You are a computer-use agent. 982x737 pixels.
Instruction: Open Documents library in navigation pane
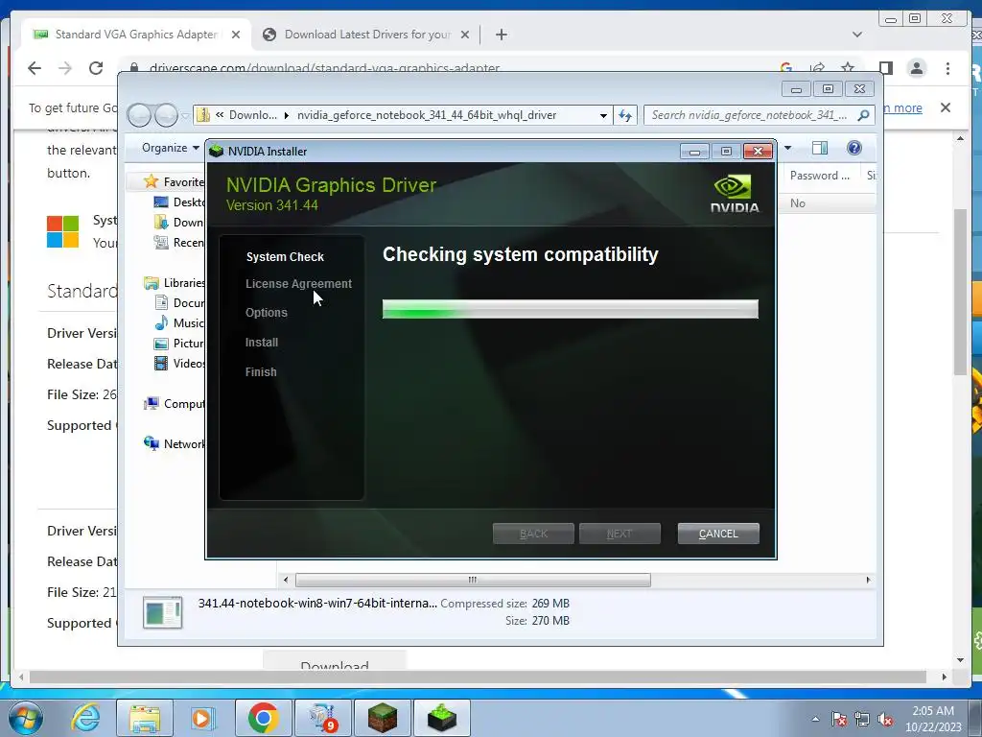(x=179, y=302)
